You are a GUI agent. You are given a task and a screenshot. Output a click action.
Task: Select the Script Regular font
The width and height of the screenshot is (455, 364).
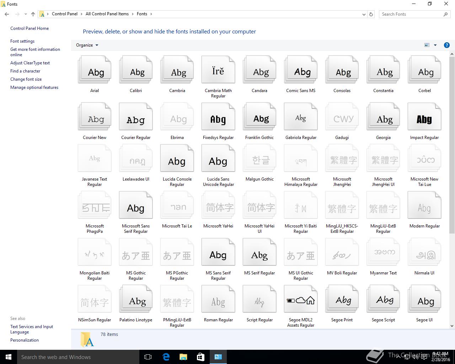[x=259, y=299]
